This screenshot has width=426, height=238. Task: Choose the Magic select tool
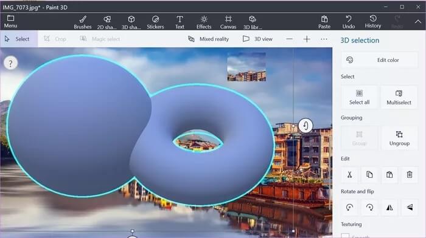pyautogui.click(x=100, y=39)
